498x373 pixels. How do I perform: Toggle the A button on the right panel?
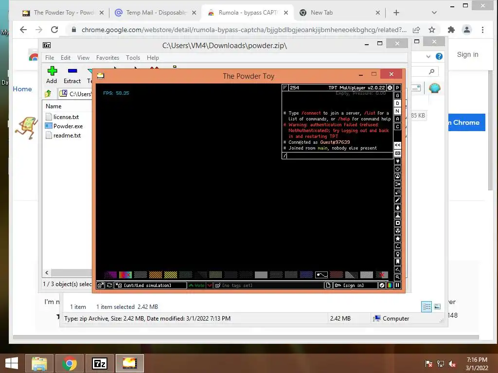397,119
